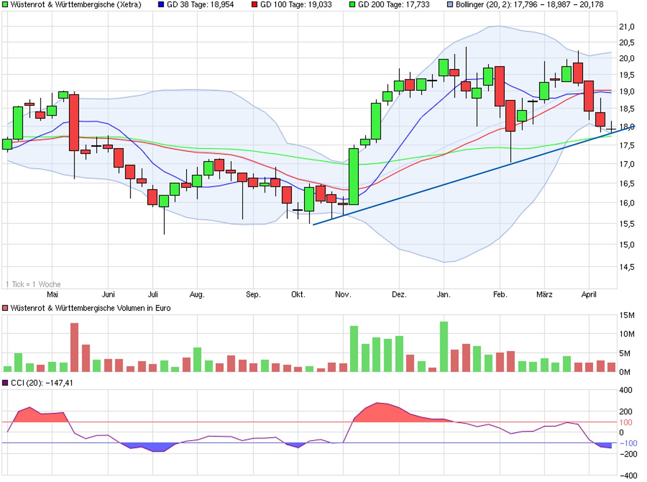This screenshot has height=482, width=647.
Task: Click the Mai label on the time axis
Action: (52, 295)
